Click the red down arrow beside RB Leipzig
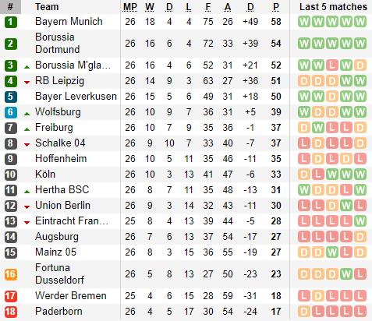The height and width of the screenshot is (321, 372). (x=27, y=83)
